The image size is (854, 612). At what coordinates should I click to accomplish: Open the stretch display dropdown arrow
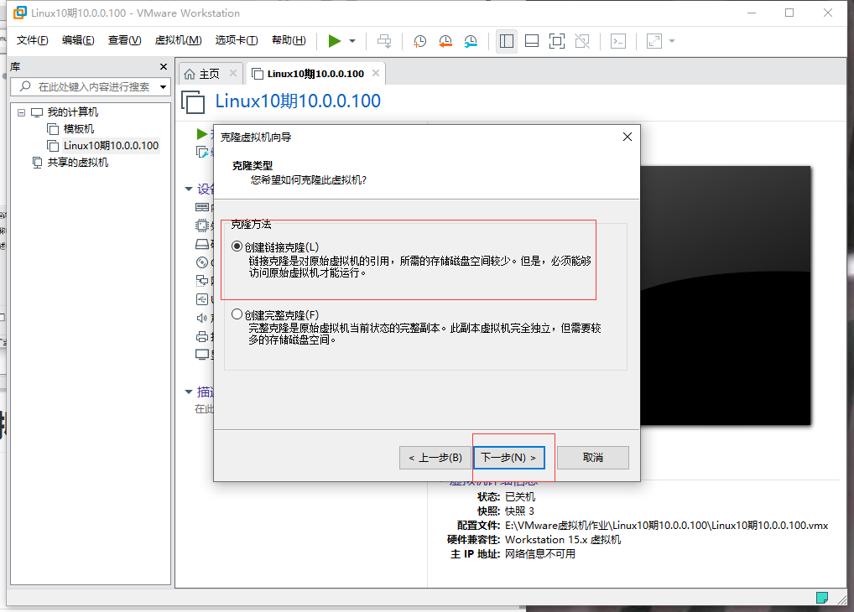pos(672,41)
